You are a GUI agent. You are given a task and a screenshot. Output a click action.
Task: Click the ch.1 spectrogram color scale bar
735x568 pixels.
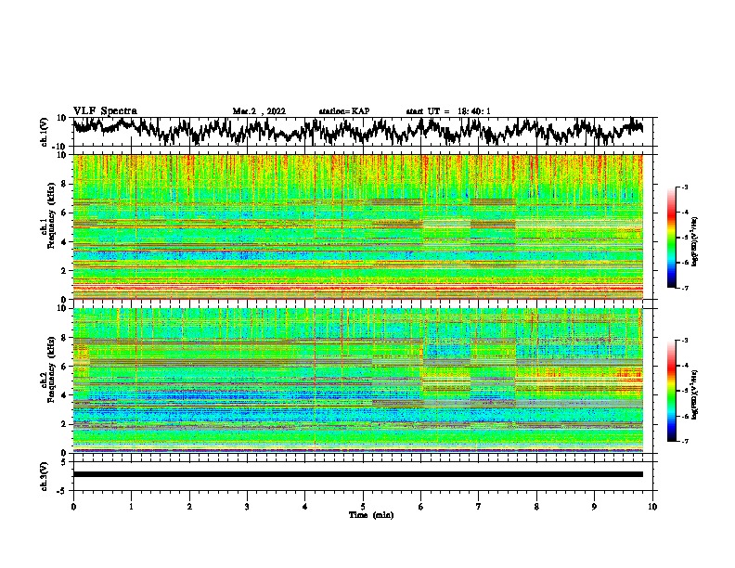[x=672, y=238]
